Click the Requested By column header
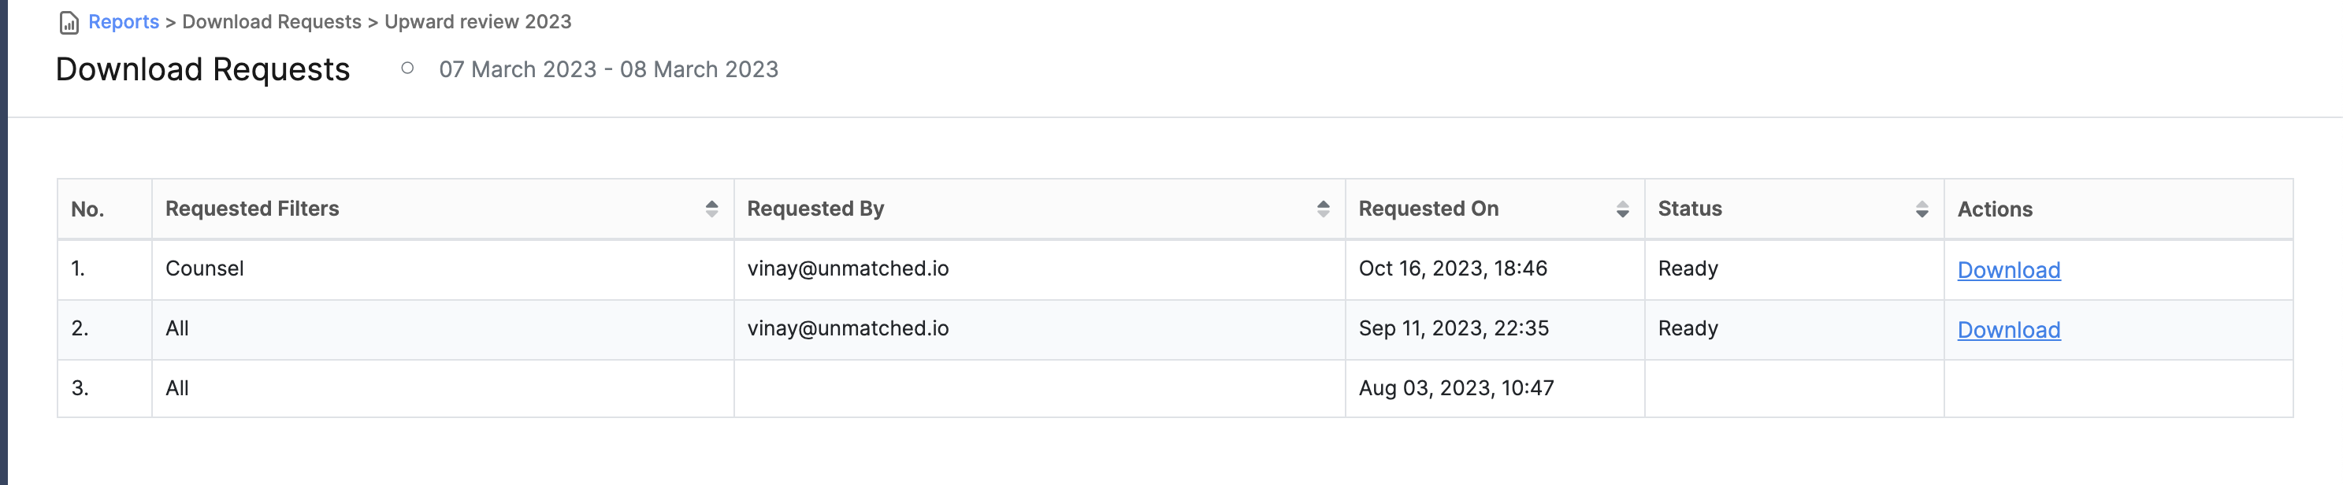Viewport: 2343px width, 485px height. [815, 209]
